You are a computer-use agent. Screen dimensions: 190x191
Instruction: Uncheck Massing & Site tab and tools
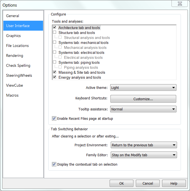54,72
